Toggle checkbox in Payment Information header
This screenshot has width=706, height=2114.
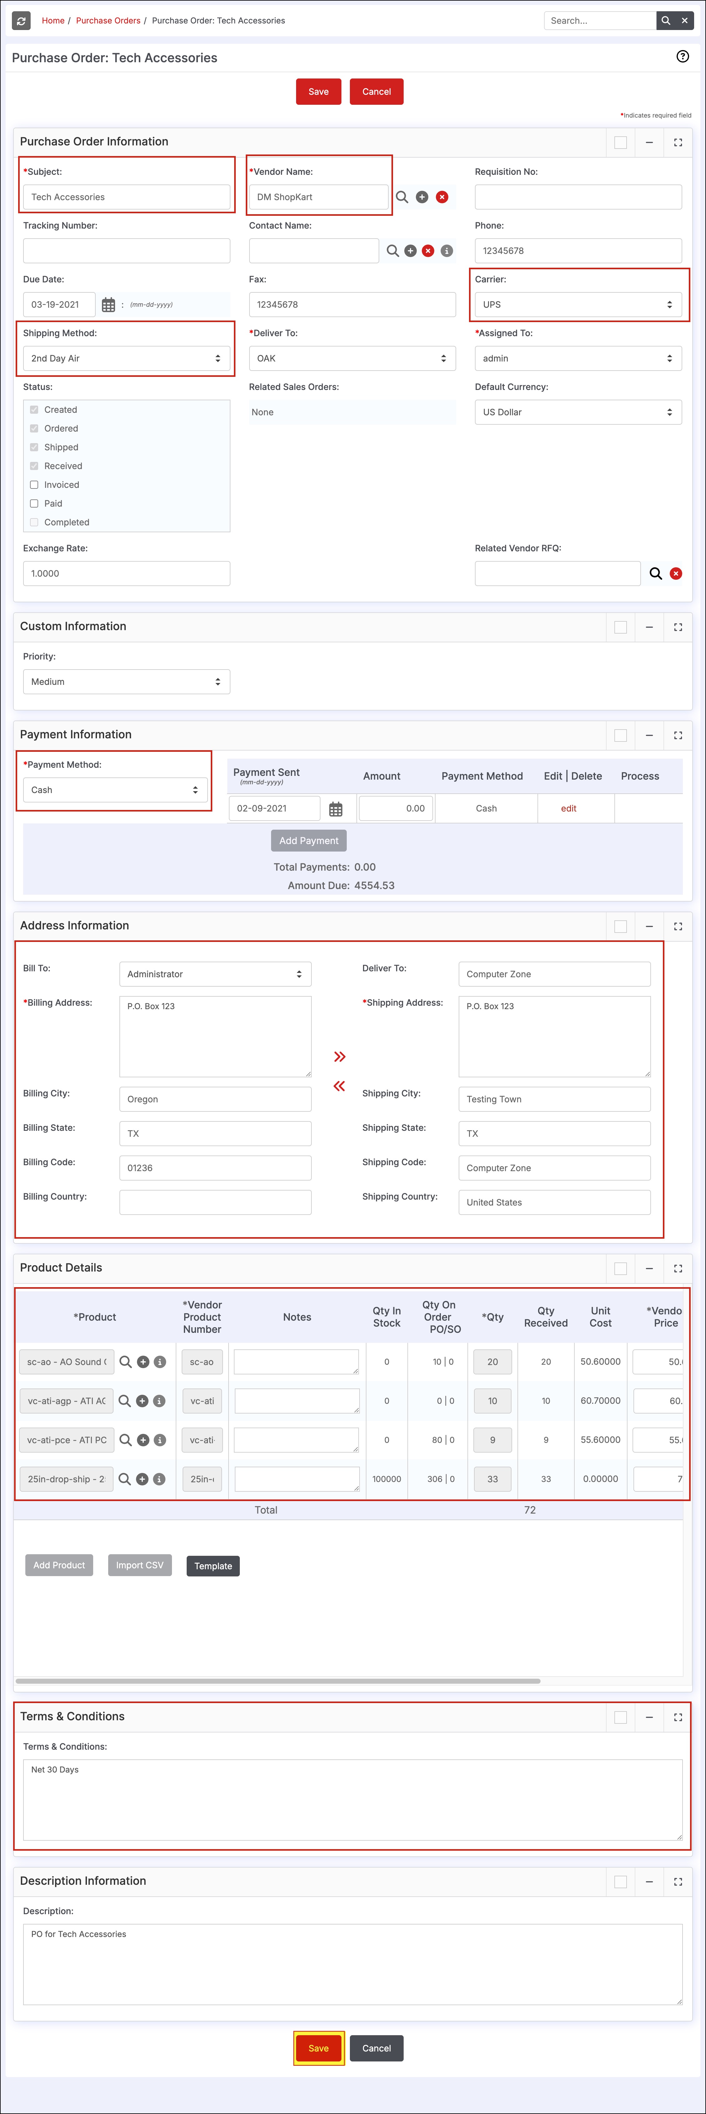621,735
